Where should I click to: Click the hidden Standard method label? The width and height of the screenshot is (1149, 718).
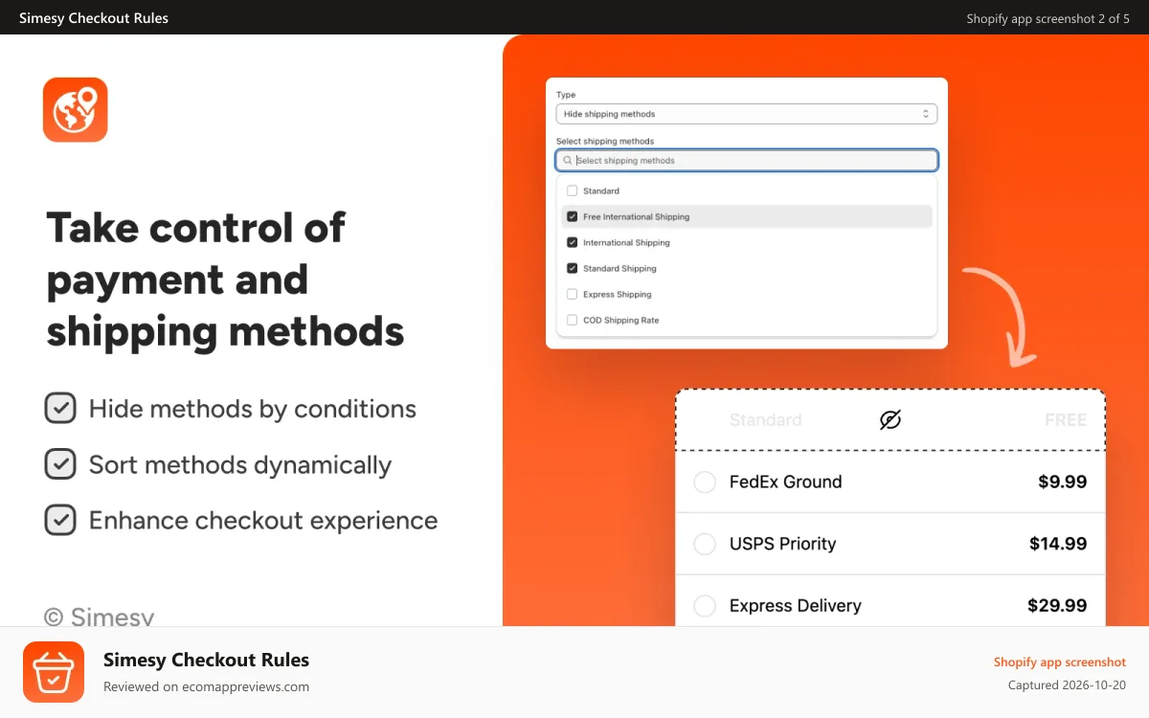click(x=765, y=419)
